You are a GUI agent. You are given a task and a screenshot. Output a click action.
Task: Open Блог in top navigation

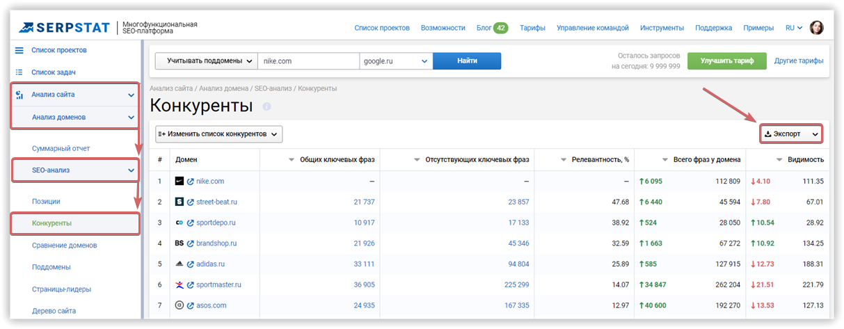tap(484, 28)
